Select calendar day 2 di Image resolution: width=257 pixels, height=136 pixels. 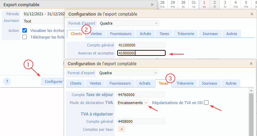[214, 5]
